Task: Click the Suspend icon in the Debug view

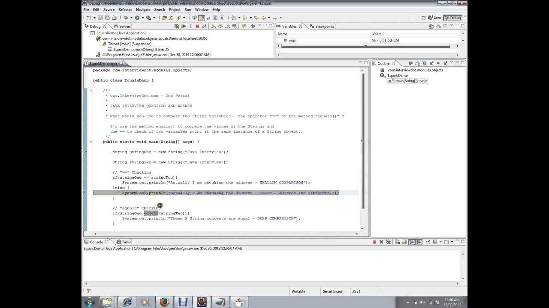Action: [190, 26]
